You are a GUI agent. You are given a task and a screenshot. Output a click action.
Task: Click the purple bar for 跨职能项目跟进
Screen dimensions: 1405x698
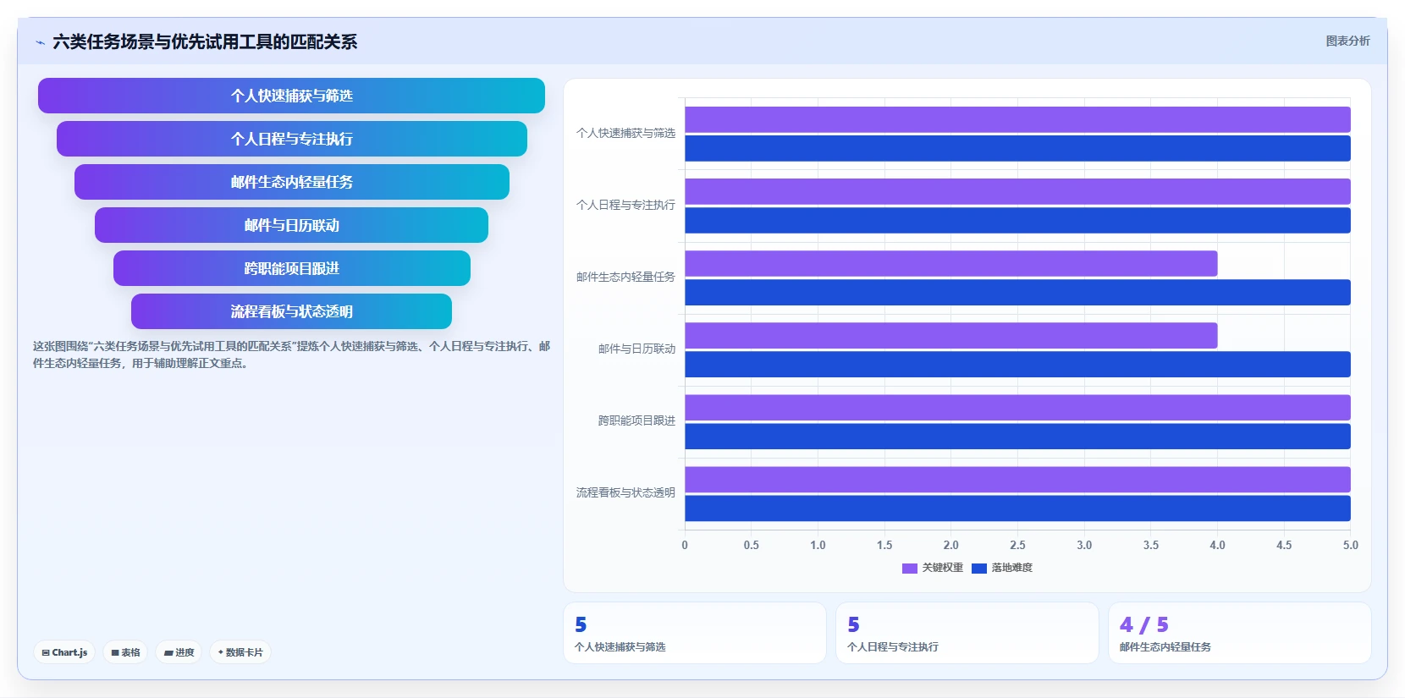(1017, 407)
